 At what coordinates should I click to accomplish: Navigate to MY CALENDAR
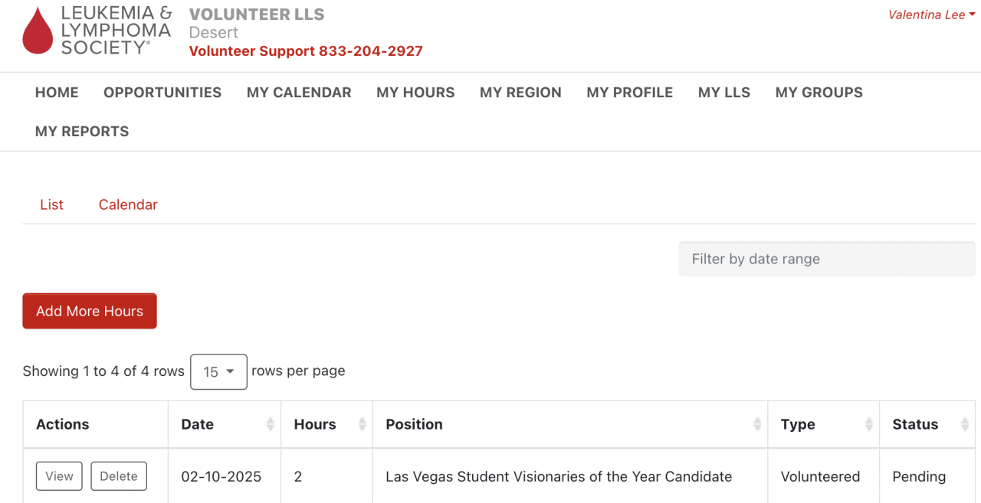click(x=299, y=93)
